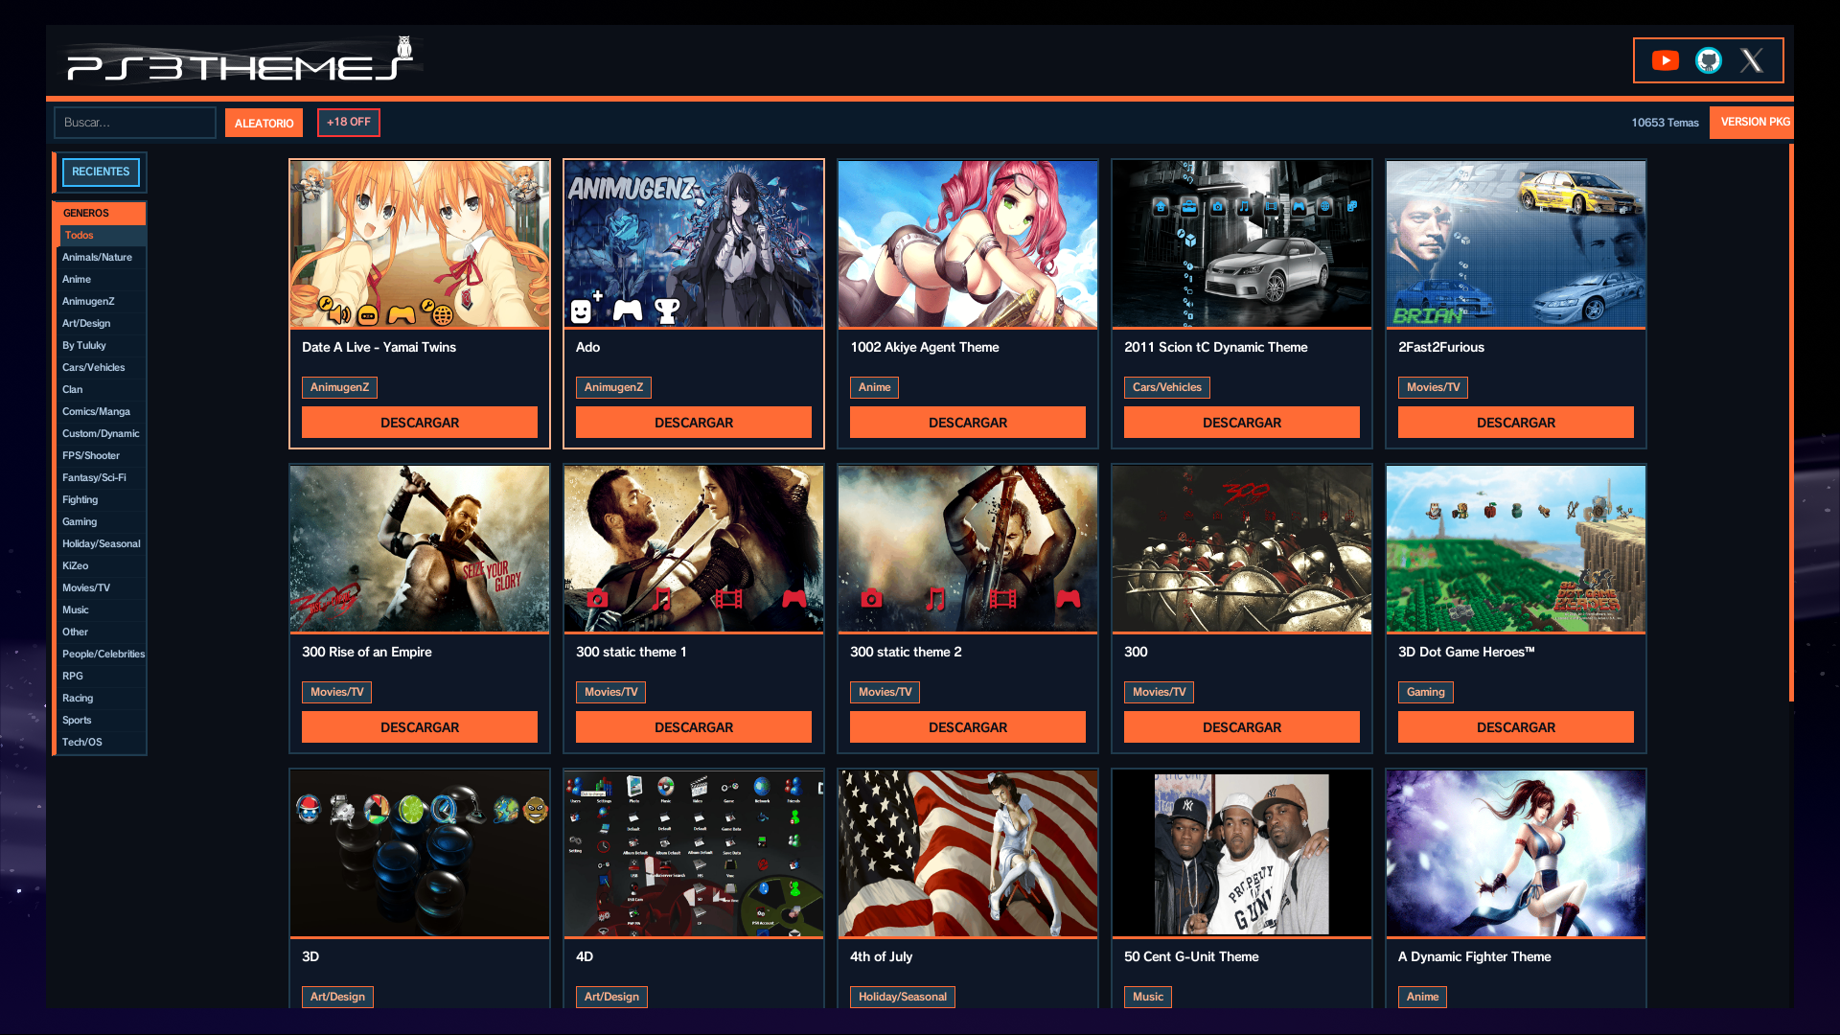Open the YouTube channel icon
The image size is (1840, 1035).
click(x=1666, y=60)
